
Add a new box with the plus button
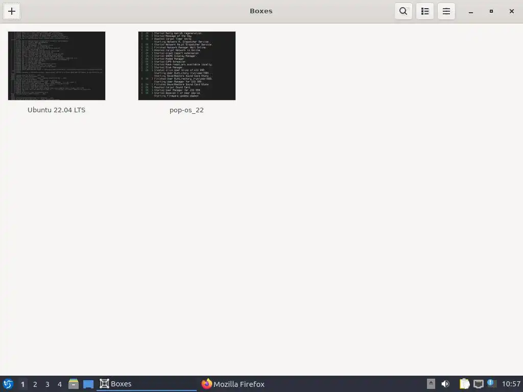click(x=12, y=11)
